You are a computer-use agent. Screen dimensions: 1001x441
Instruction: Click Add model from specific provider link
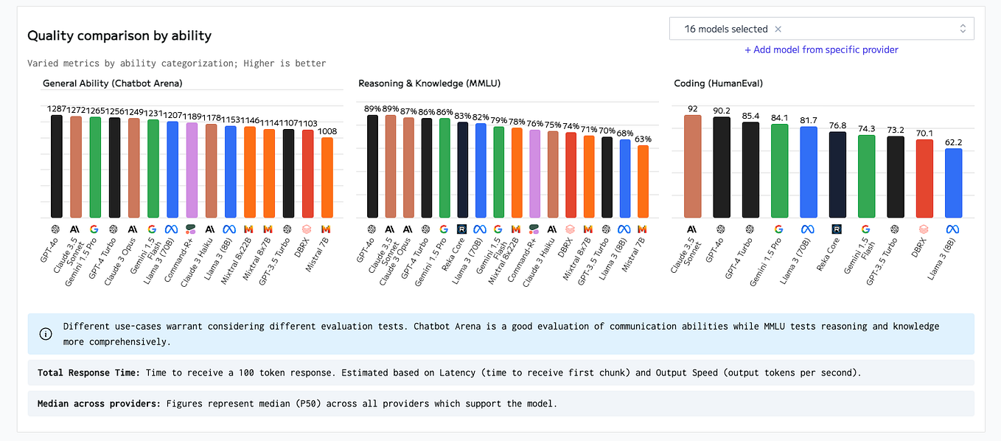(821, 49)
